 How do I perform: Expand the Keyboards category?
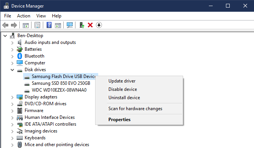pos(12,138)
